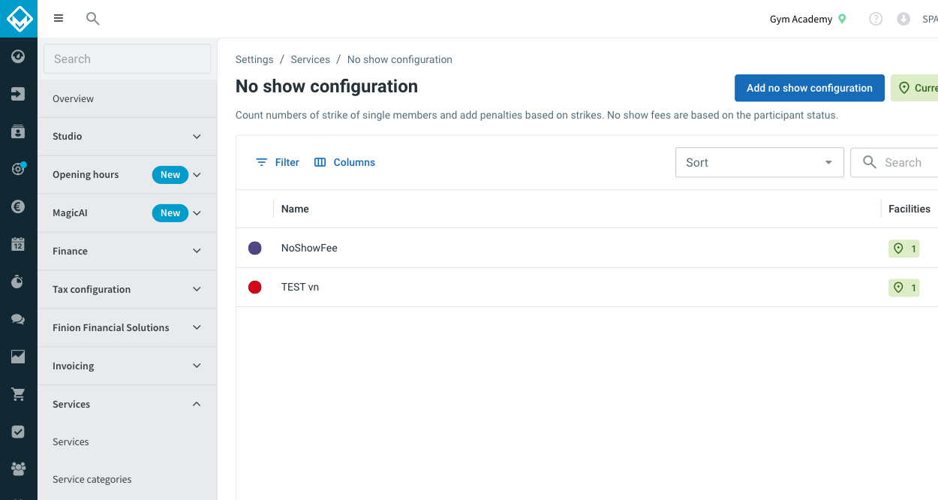The width and height of the screenshot is (938, 500).
Task: Focus the sidebar Search field
Action: tap(128, 59)
